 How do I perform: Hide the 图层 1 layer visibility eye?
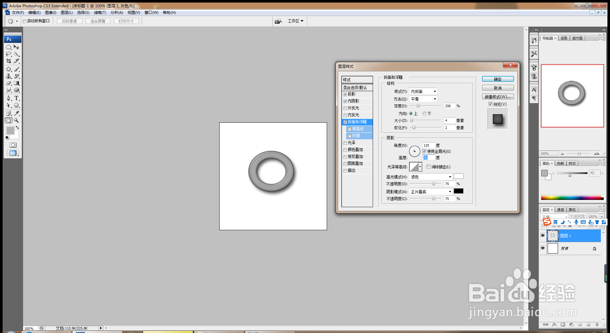click(543, 236)
